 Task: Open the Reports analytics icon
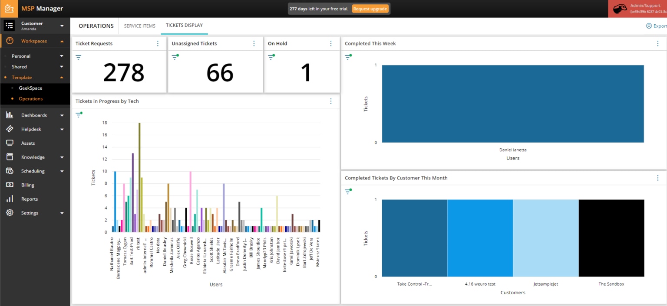(x=9, y=199)
